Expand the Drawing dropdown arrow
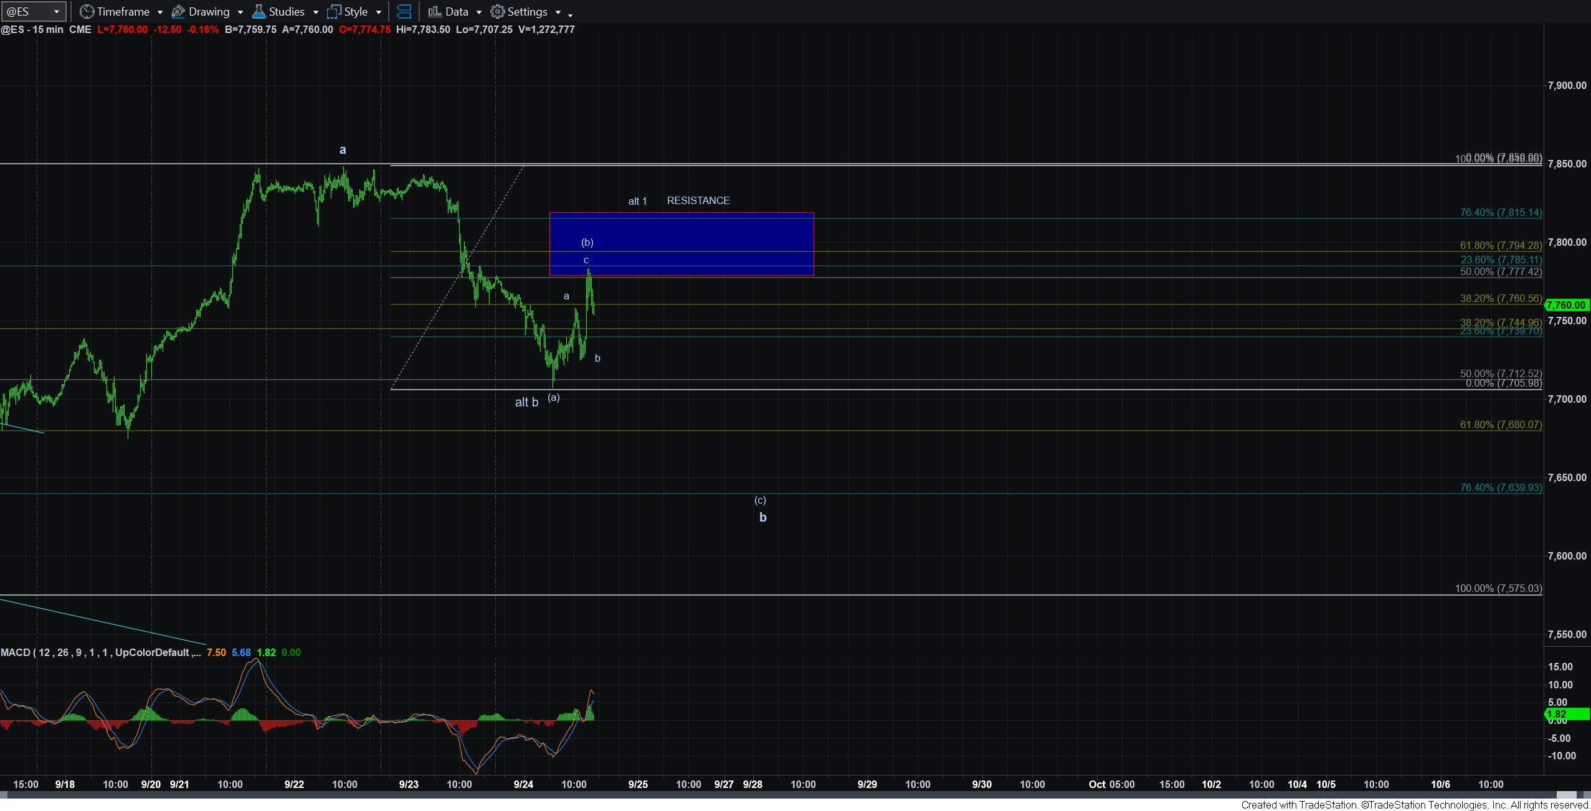The image size is (1591, 811). (240, 12)
